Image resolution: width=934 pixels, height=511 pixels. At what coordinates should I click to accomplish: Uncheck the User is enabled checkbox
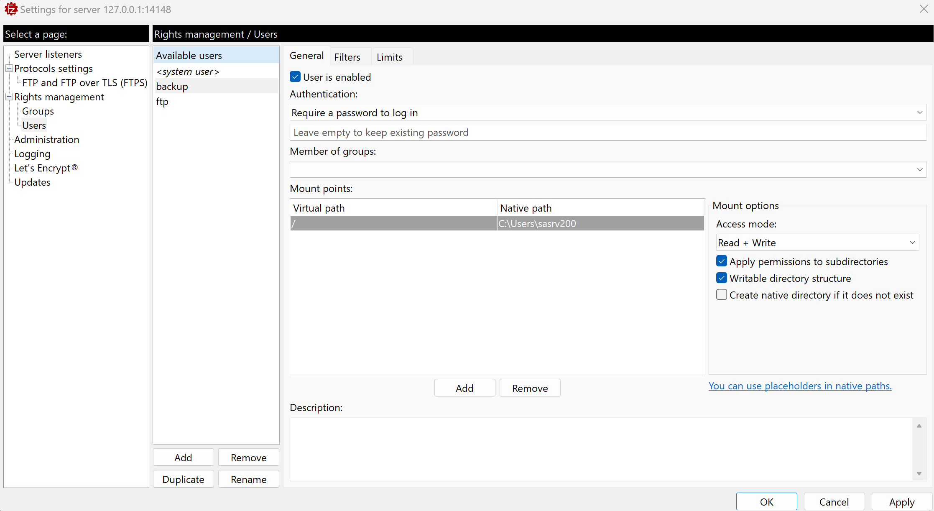[x=295, y=77]
